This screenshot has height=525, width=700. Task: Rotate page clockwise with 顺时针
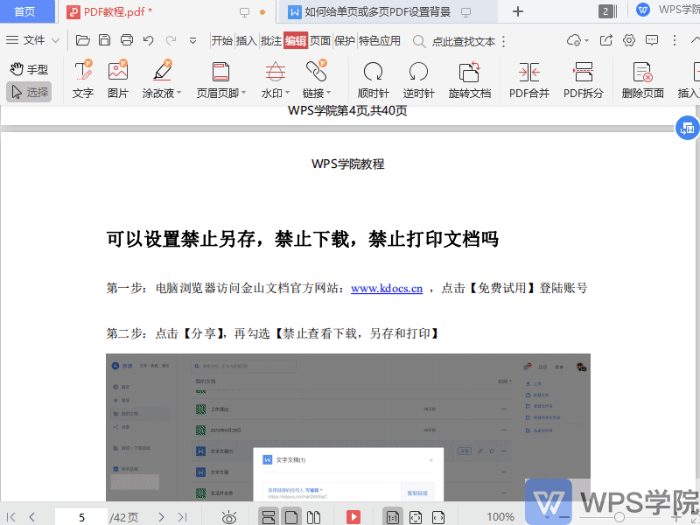point(374,79)
